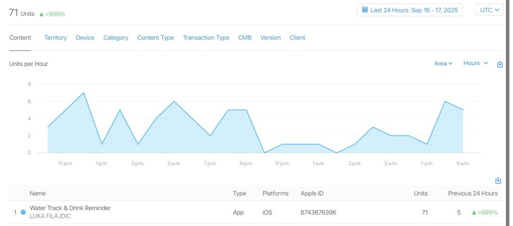View the Version breakdown tab
513x226 pixels.
pyautogui.click(x=270, y=37)
